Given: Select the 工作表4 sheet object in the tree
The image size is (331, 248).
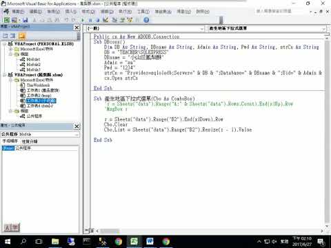Looking at the screenshot, I should pyautogui.click(x=40, y=106).
